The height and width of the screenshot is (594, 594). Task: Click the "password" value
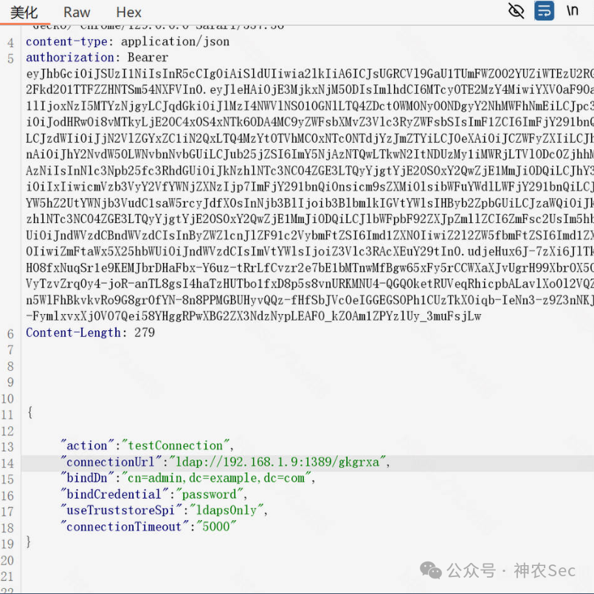209,494
